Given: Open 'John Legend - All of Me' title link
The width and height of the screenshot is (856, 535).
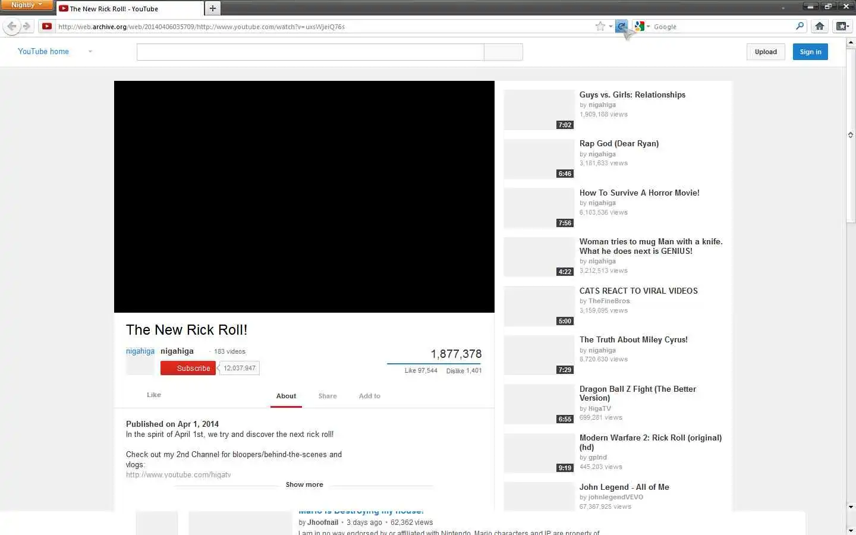Looking at the screenshot, I should click(624, 487).
